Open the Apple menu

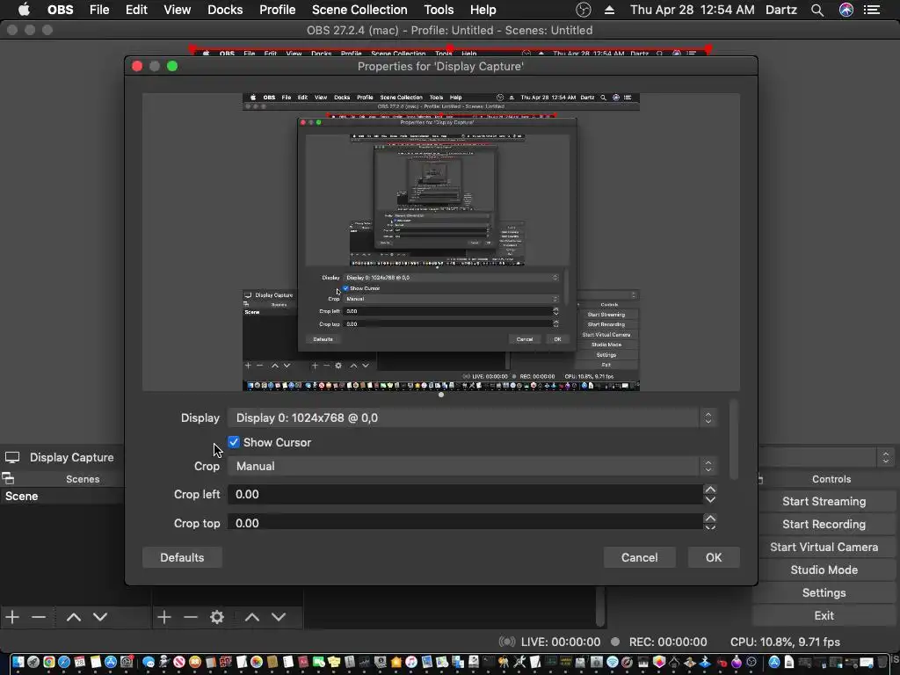(x=24, y=10)
